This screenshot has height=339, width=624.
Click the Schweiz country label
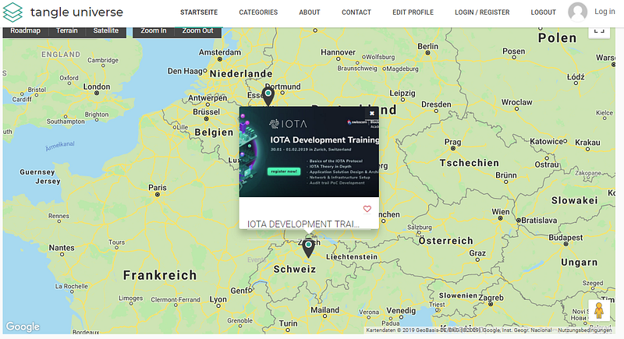295,269
